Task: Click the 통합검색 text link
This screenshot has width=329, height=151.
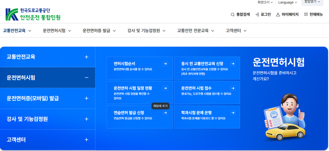Action: [243, 15]
